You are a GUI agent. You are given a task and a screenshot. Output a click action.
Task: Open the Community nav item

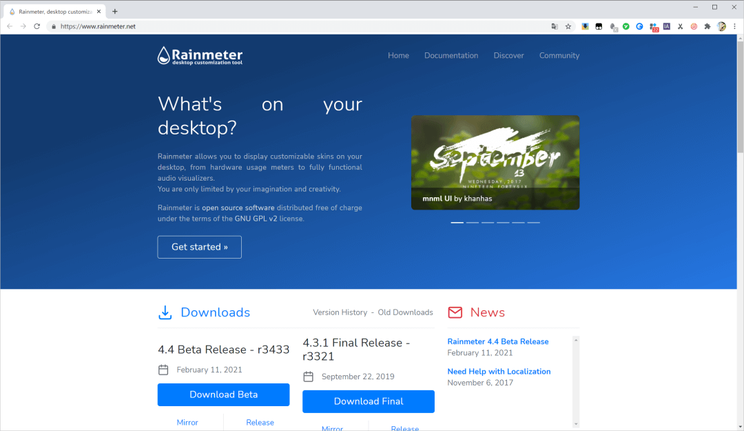tap(559, 56)
